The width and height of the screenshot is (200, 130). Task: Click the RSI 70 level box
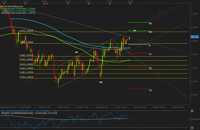click(192, 111)
